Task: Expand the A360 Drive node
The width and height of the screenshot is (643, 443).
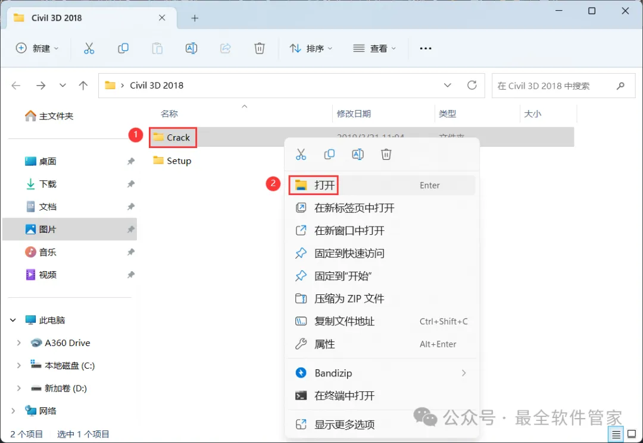Action: tap(18, 343)
